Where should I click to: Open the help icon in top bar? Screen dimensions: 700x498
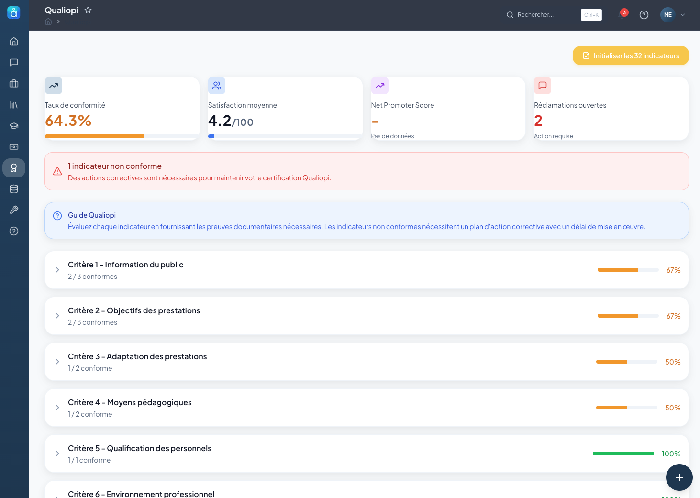click(644, 15)
